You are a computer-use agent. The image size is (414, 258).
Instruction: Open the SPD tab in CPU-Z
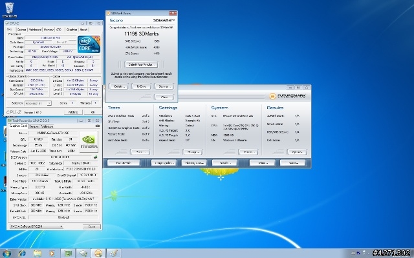[x=59, y=30]
